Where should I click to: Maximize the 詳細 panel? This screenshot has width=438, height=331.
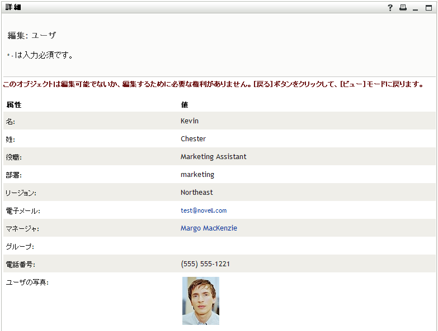429,7
